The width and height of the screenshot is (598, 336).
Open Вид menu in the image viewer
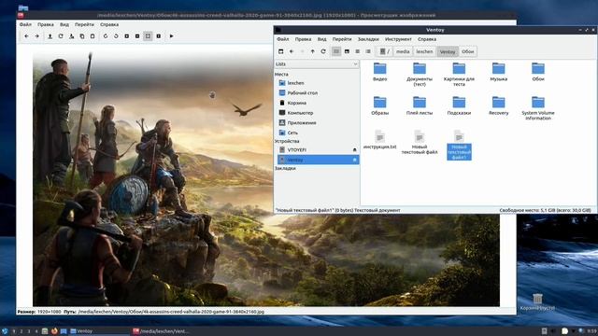(x=64, y=24)
